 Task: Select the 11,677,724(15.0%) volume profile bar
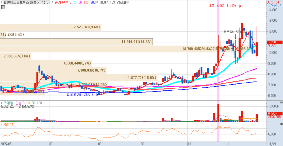tap(79, 78)
